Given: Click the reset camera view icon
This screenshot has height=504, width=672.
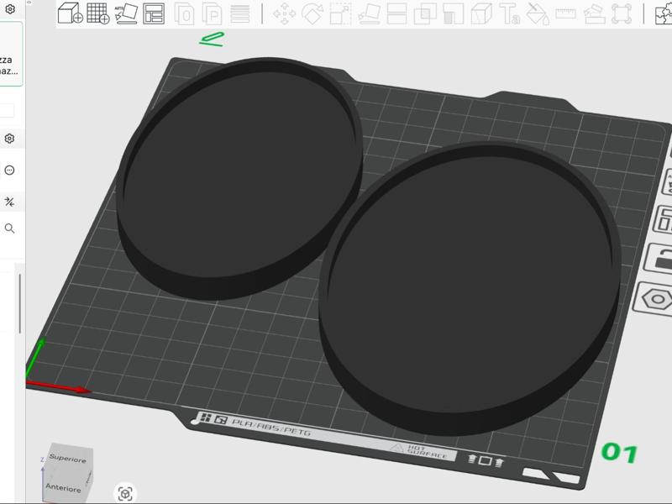Looking at the screenshot, I should (x=124, y=493).
